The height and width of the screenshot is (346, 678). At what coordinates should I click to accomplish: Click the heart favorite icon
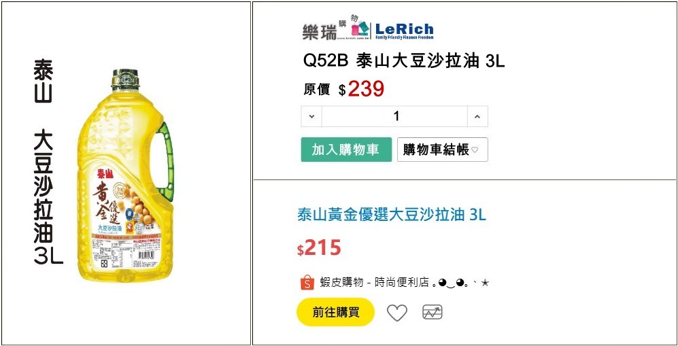coord(396,313)
